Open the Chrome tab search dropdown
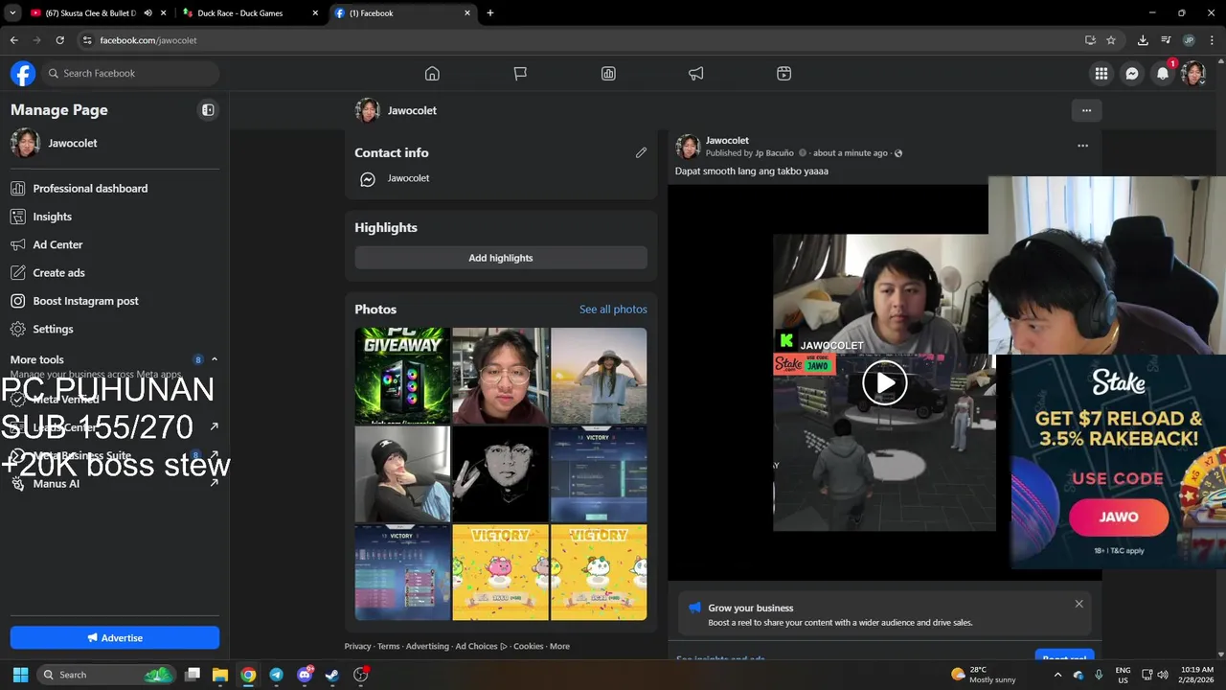This screenshot has width=1226, height=690. [x=12, y=13]
